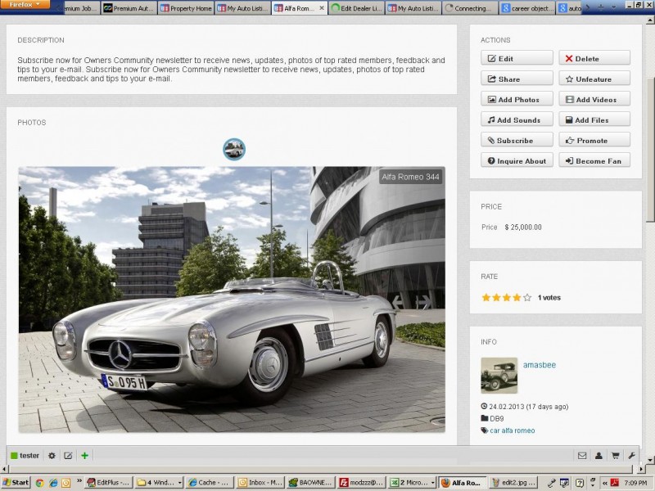655x491 pixels.
Task: Click the Edit action button
Action: tap(517, 58)
